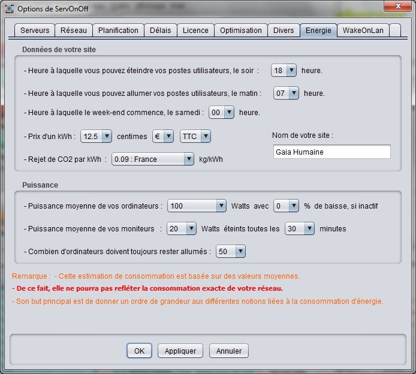Open the morning startup hour dropdown
Image resolution: width=416 pixels, height=374 pixels.
(x=287, y=93)
